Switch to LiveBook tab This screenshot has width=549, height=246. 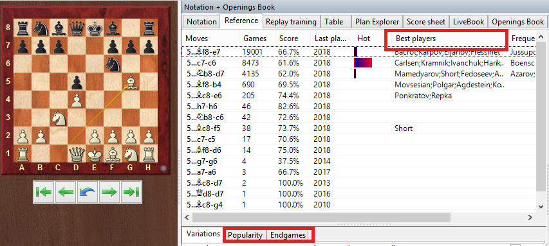tap(469, 22)
